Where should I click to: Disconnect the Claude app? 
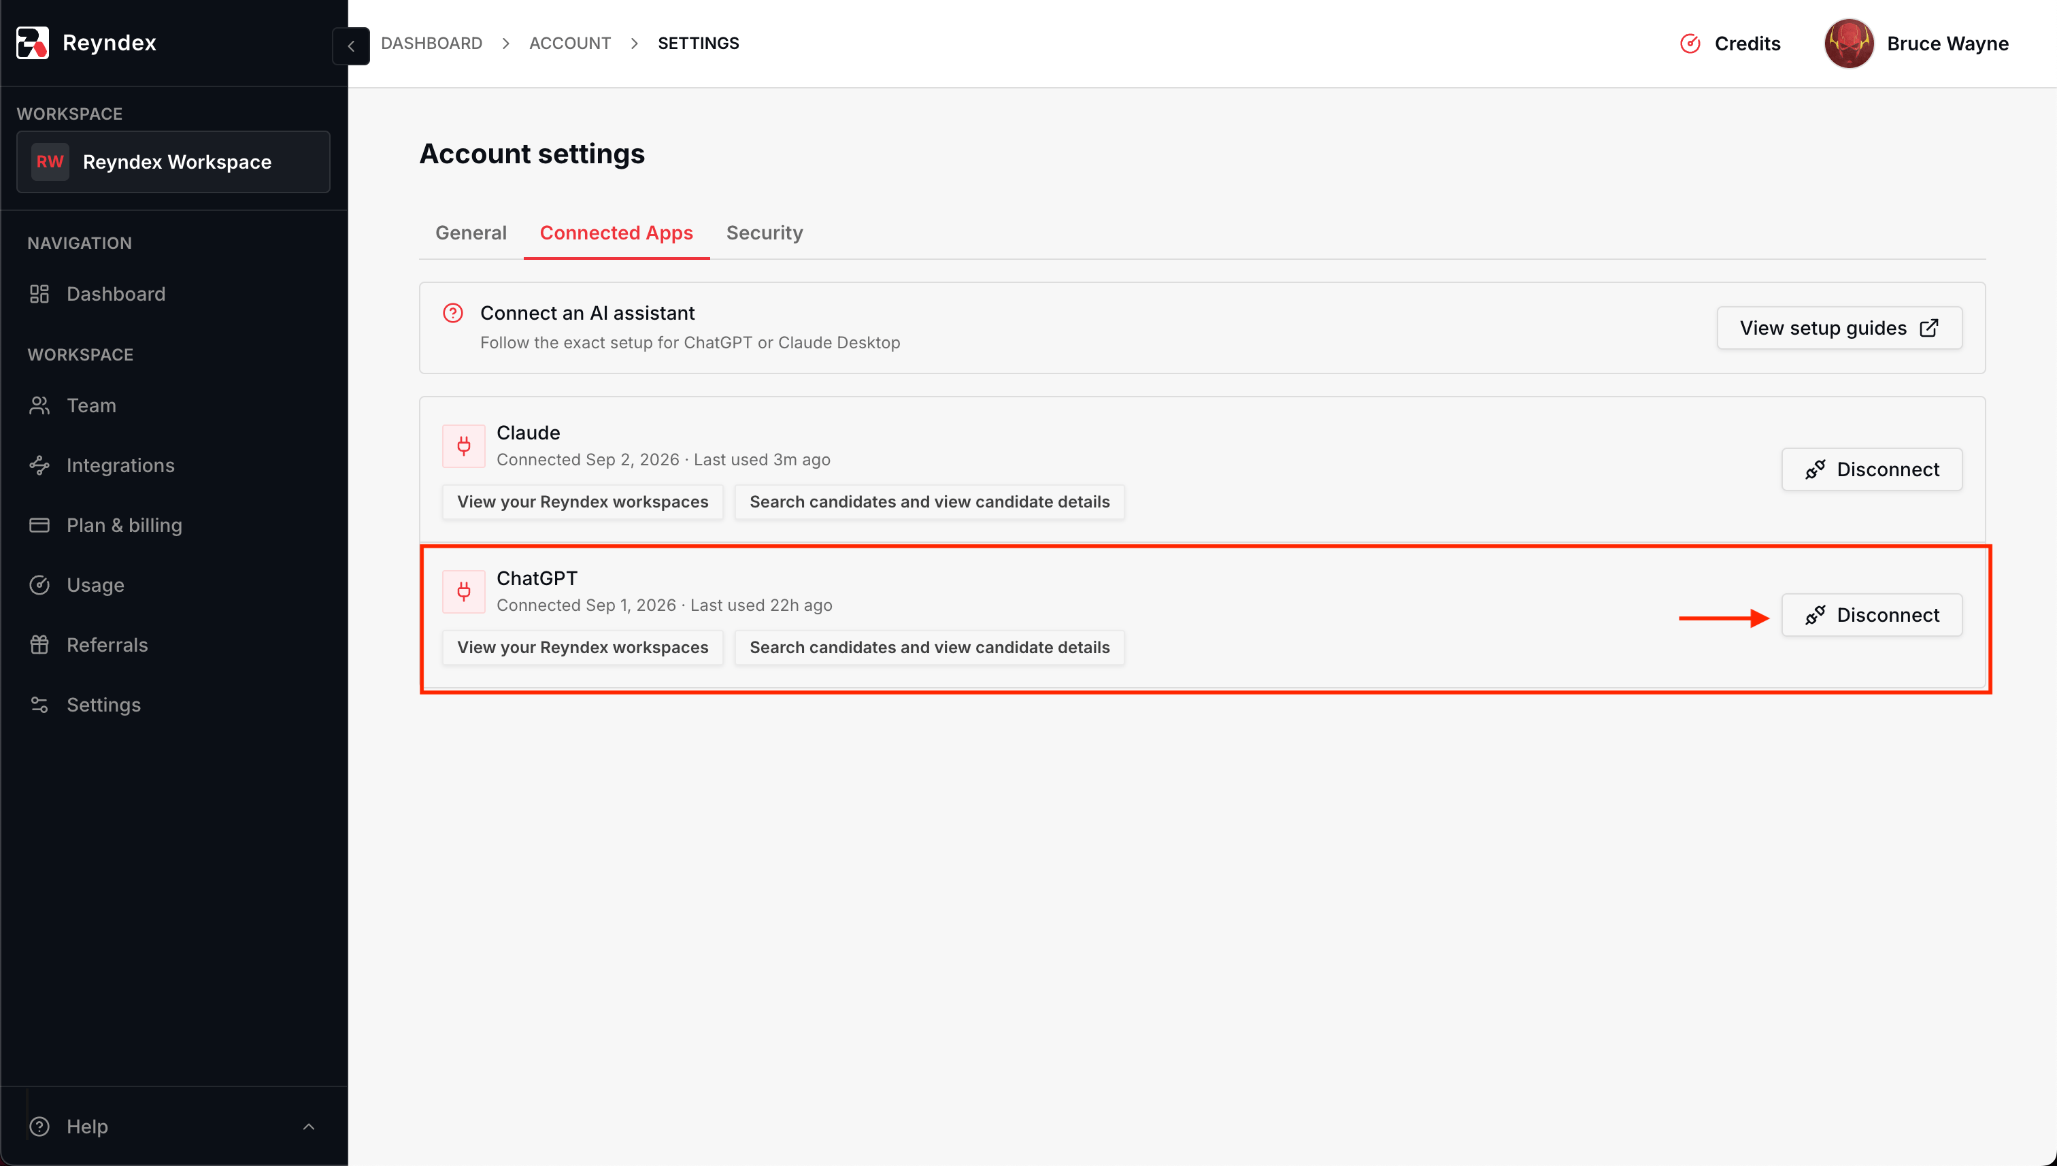[1871, 469]
